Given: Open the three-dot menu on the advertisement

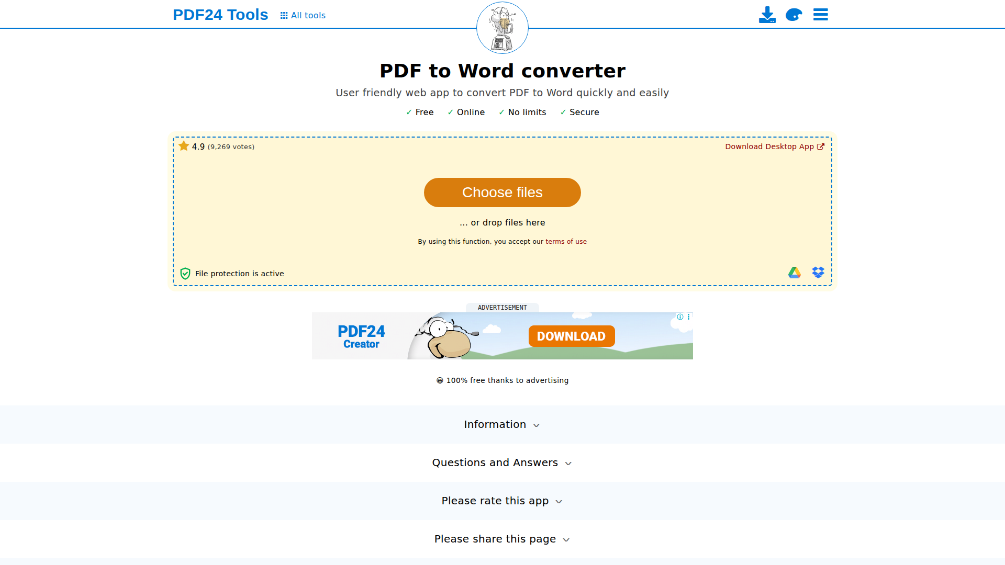Looking at the screenshot, I should click(689, 317).
